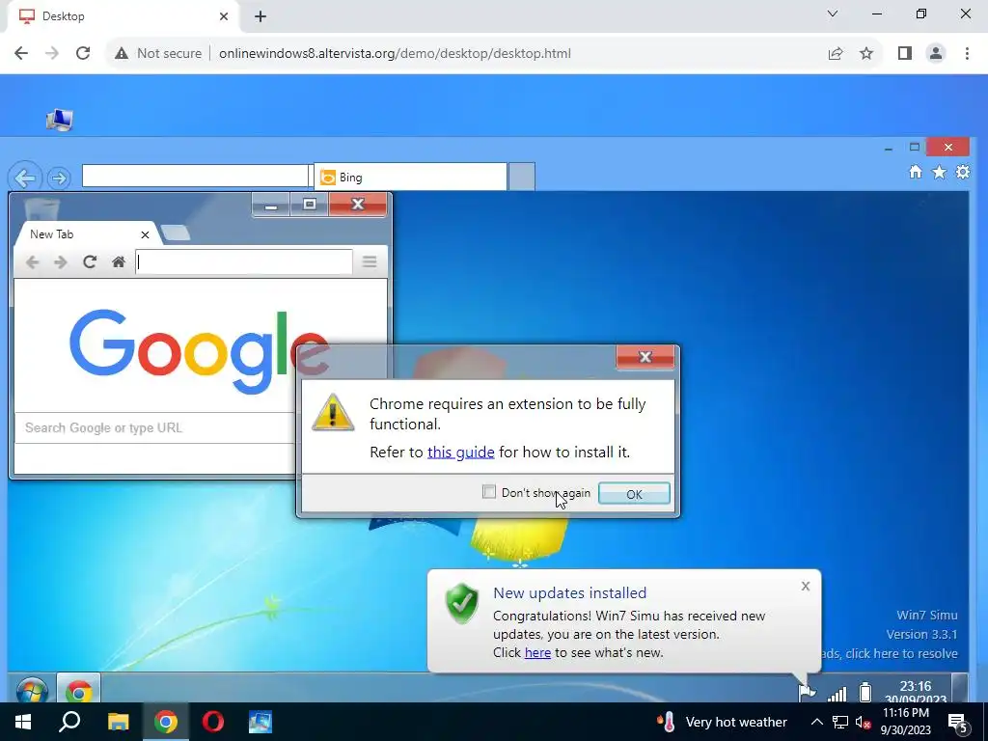Click the Search Google or type URL box
The width and height of the screenshot is (988, 741).
[x=154, y=427]
